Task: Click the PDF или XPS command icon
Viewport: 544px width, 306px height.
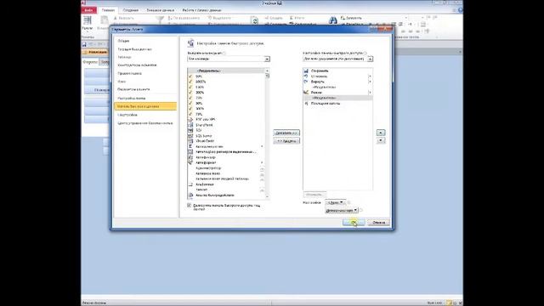Action: (x=190, y=119)
